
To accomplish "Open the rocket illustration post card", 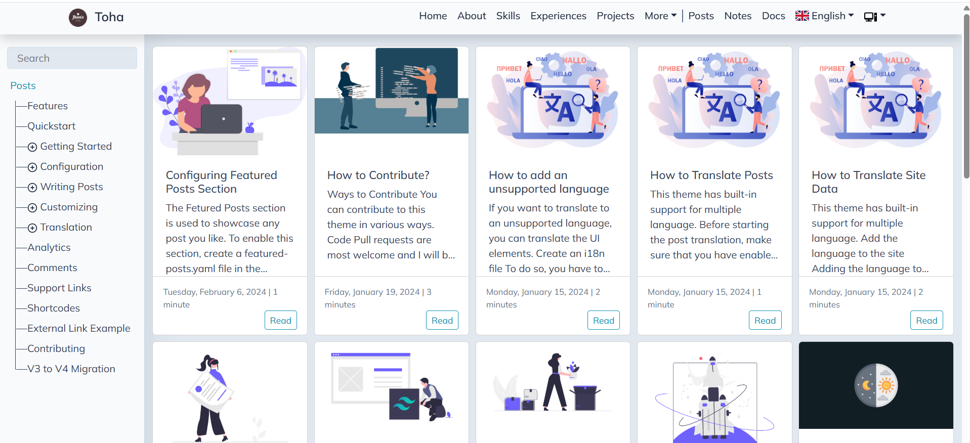I will tap(714, 394).
